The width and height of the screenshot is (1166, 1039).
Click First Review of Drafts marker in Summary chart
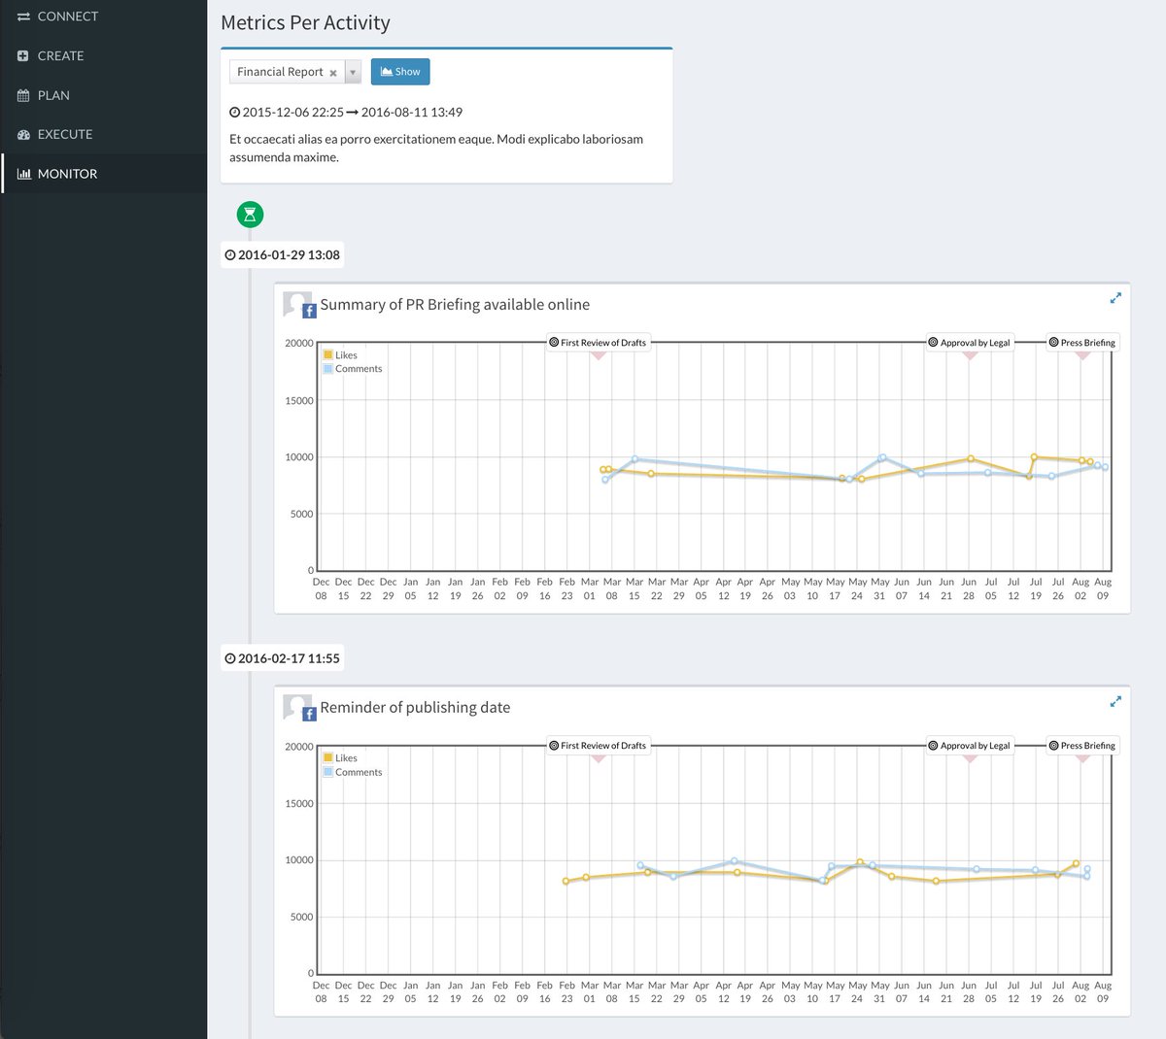pyautogui.click(x=598, y=343)
